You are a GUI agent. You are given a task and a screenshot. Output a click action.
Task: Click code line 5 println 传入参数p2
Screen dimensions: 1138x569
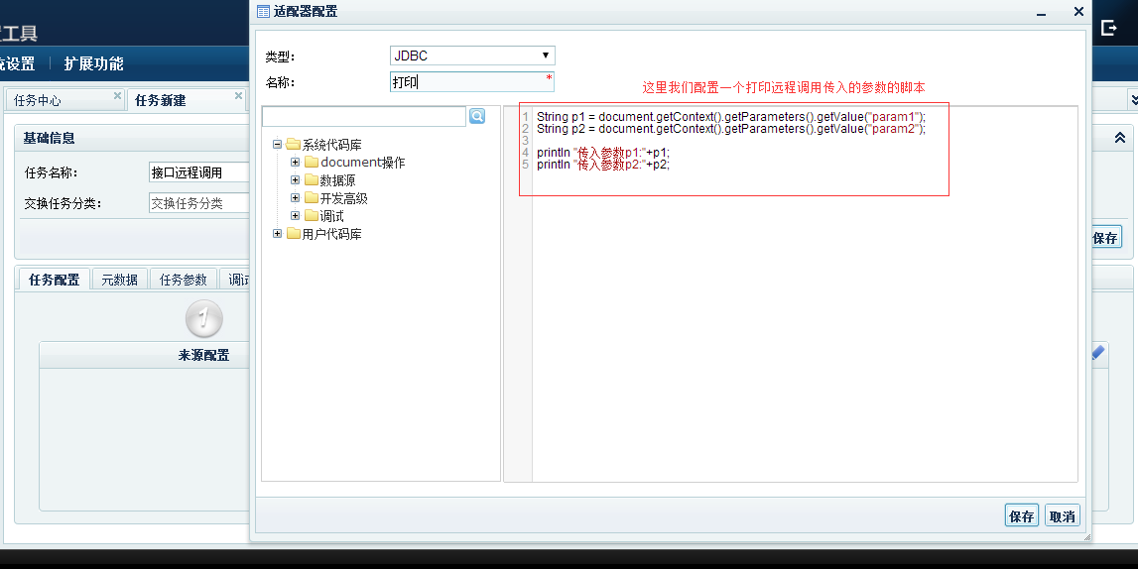[x=603, y=165]
